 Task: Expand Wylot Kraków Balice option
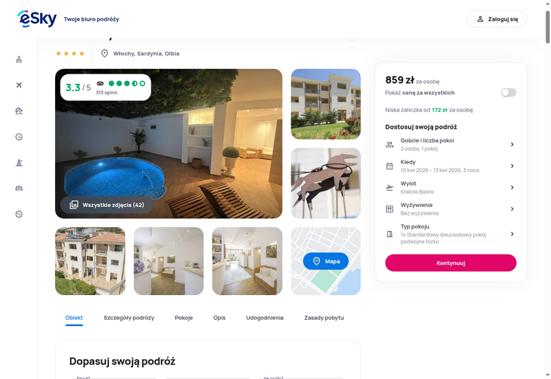[x=450, y=187]
